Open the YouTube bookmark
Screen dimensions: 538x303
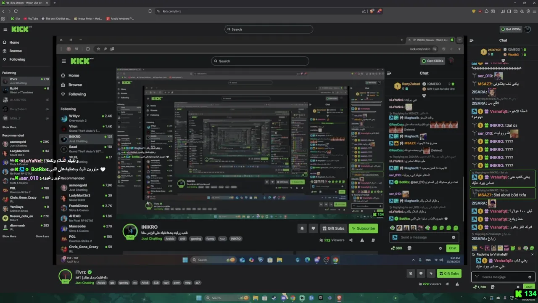[x=31, y=19]
